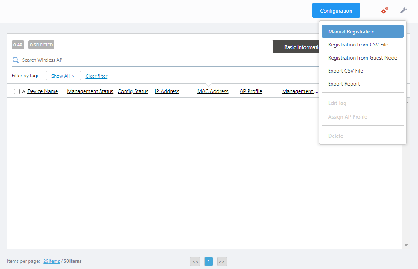The height and width of the screenshot is (269, 418).
Task: Click the search magnifier icon
Action: click(x=16, y=60)
